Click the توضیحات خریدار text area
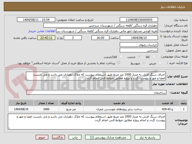The image size is (192, 144). [87, 122]
